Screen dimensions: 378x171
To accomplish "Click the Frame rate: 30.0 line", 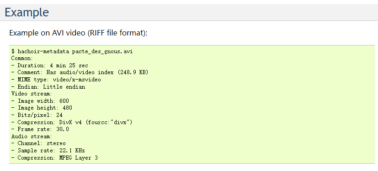I will click(40, 129).
